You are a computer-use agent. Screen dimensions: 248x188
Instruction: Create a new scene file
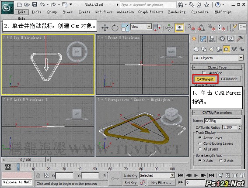coord(19,5)
